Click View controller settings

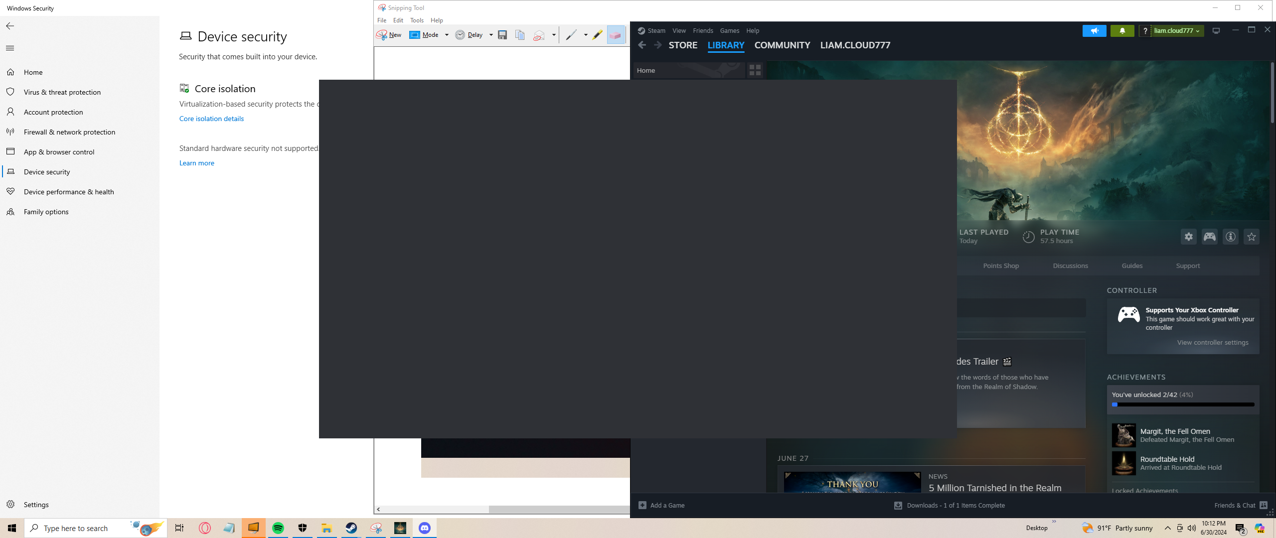(1213, 343)
